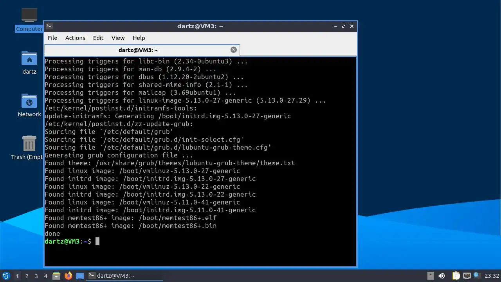501x282 pixels.
Task: Click the vmlinuz-5.11.0-41-generic line
Action: point(142,202)
